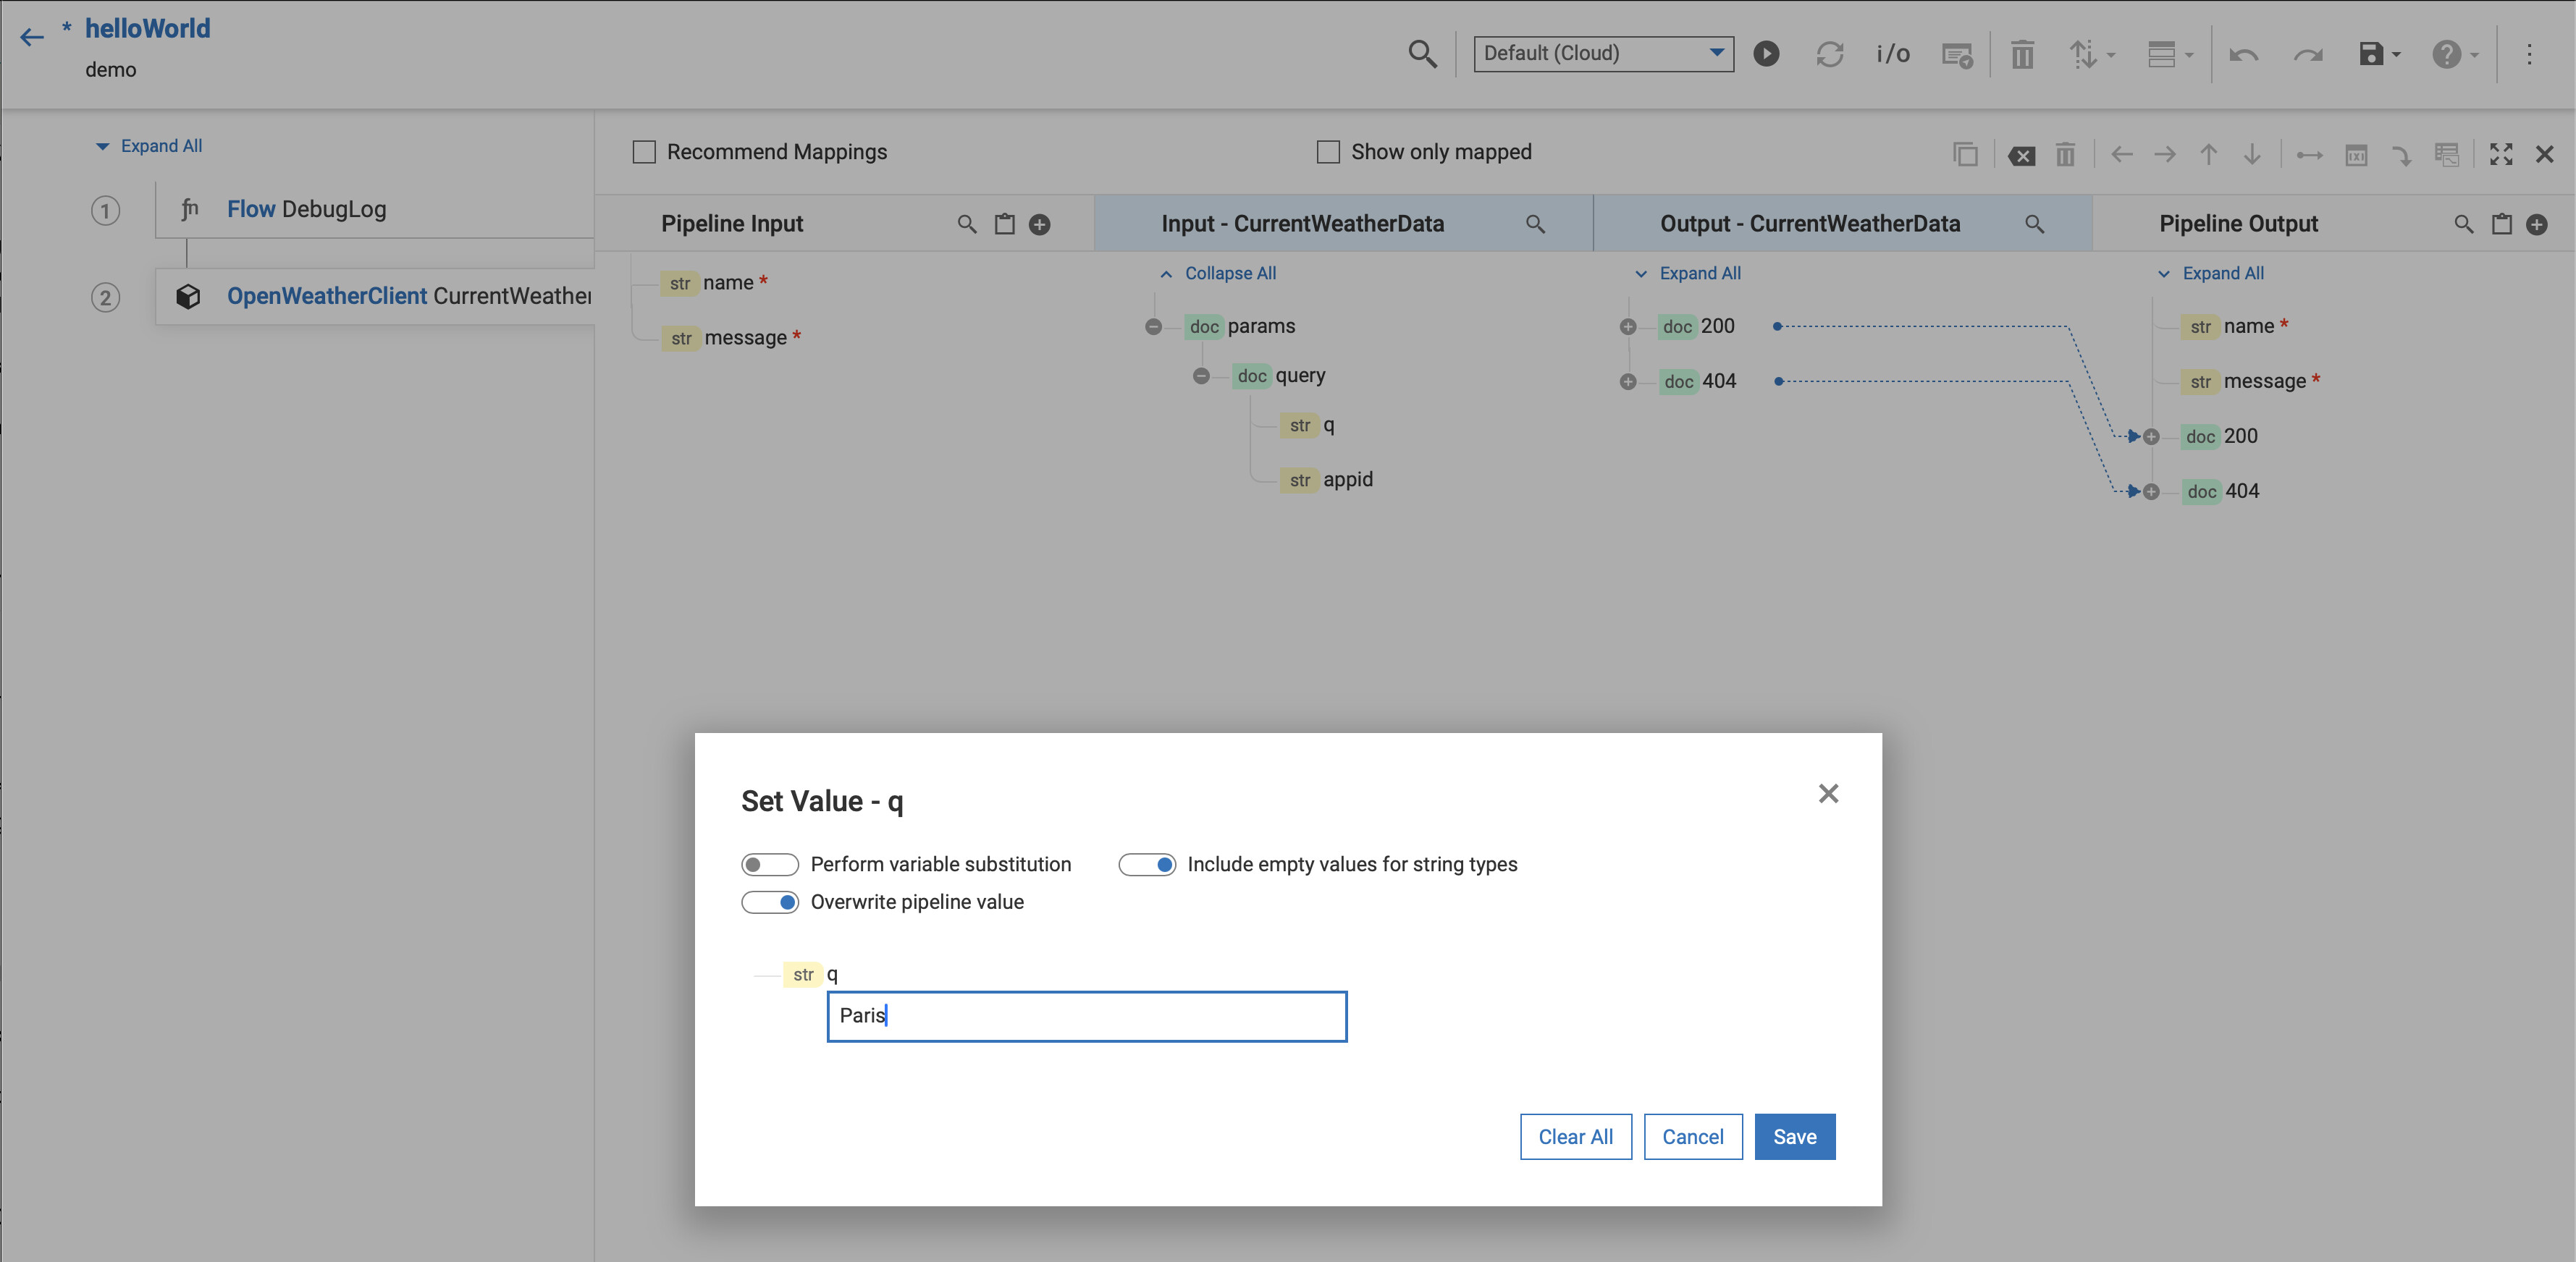Image resolution: width=2576 pixels, height=1262 pixels.
Task: Click the Clear All button
Action: pos(1575,1136)
